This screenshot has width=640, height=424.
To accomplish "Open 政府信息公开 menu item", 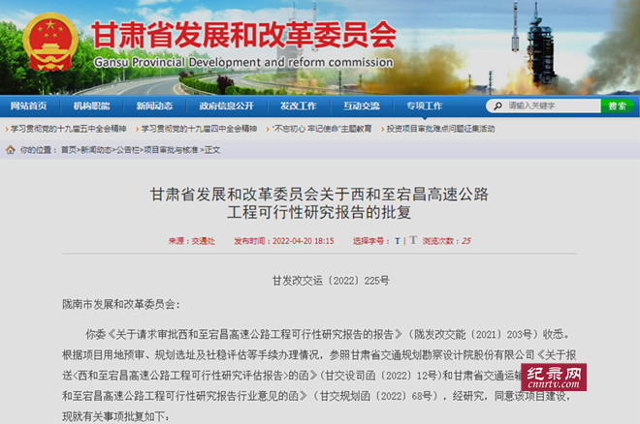I will [227, 106].
